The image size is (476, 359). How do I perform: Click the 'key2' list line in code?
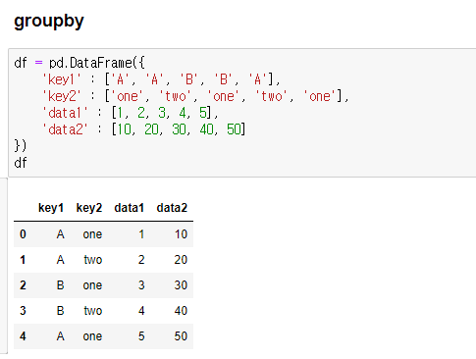tap(195, 96)
